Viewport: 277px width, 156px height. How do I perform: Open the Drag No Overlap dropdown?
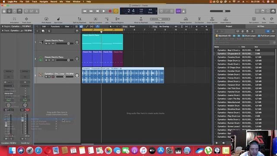tap(165, 26)
